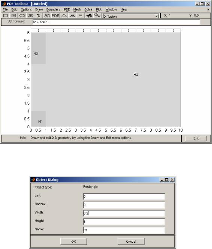The image size is (212, 249).
Task: Solve PDE with equals sign icon
Action: point(81,16)
